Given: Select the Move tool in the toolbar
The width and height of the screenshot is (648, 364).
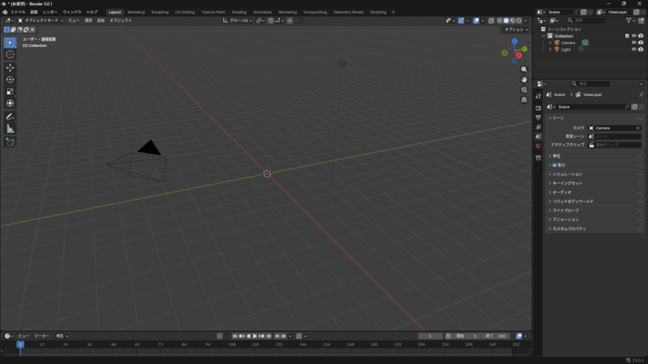Looking at the screenshot, I should click(x=10, y=68).
